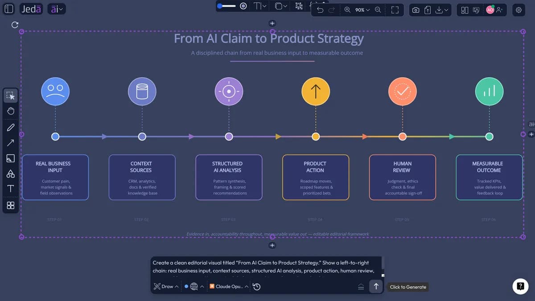
Task: Open the help question mark button
Action: (520, 286)
